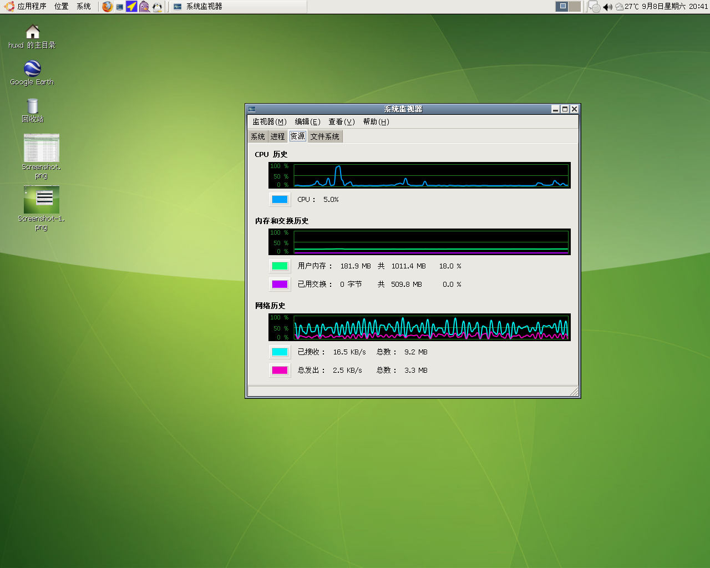Click the date and time clock

point(675,7)
